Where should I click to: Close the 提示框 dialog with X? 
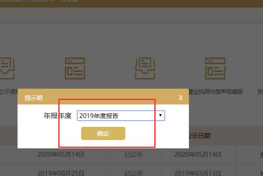[x=181, y=97]
